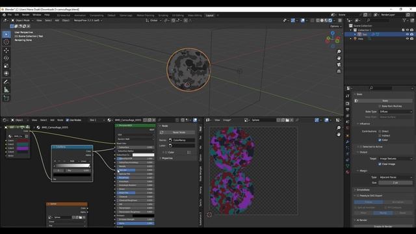Open the Render menu
The height and width of the screenshot is (234, 416).
coord(26,15)
